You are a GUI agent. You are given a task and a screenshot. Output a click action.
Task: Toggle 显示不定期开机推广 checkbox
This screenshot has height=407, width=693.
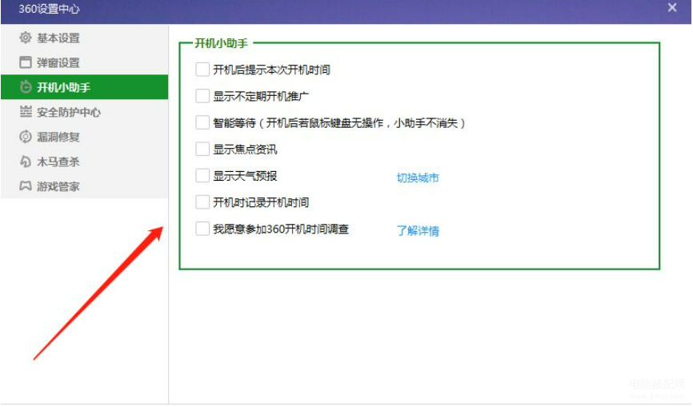point(202,96)
